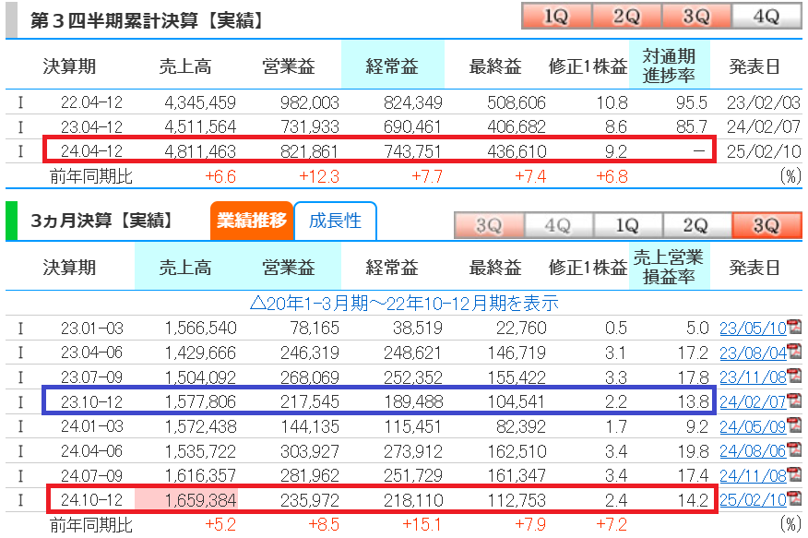Select 2Q tab in cumulative results section
808x538 pixels.
point(626,16)
